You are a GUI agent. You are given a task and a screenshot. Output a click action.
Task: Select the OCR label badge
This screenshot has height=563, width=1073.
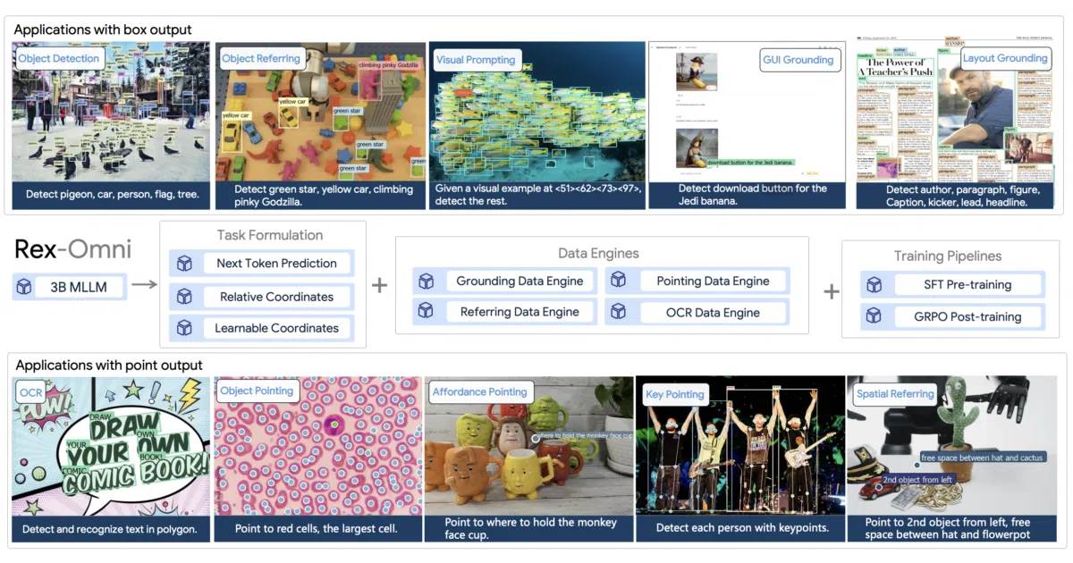coord(31,392)
